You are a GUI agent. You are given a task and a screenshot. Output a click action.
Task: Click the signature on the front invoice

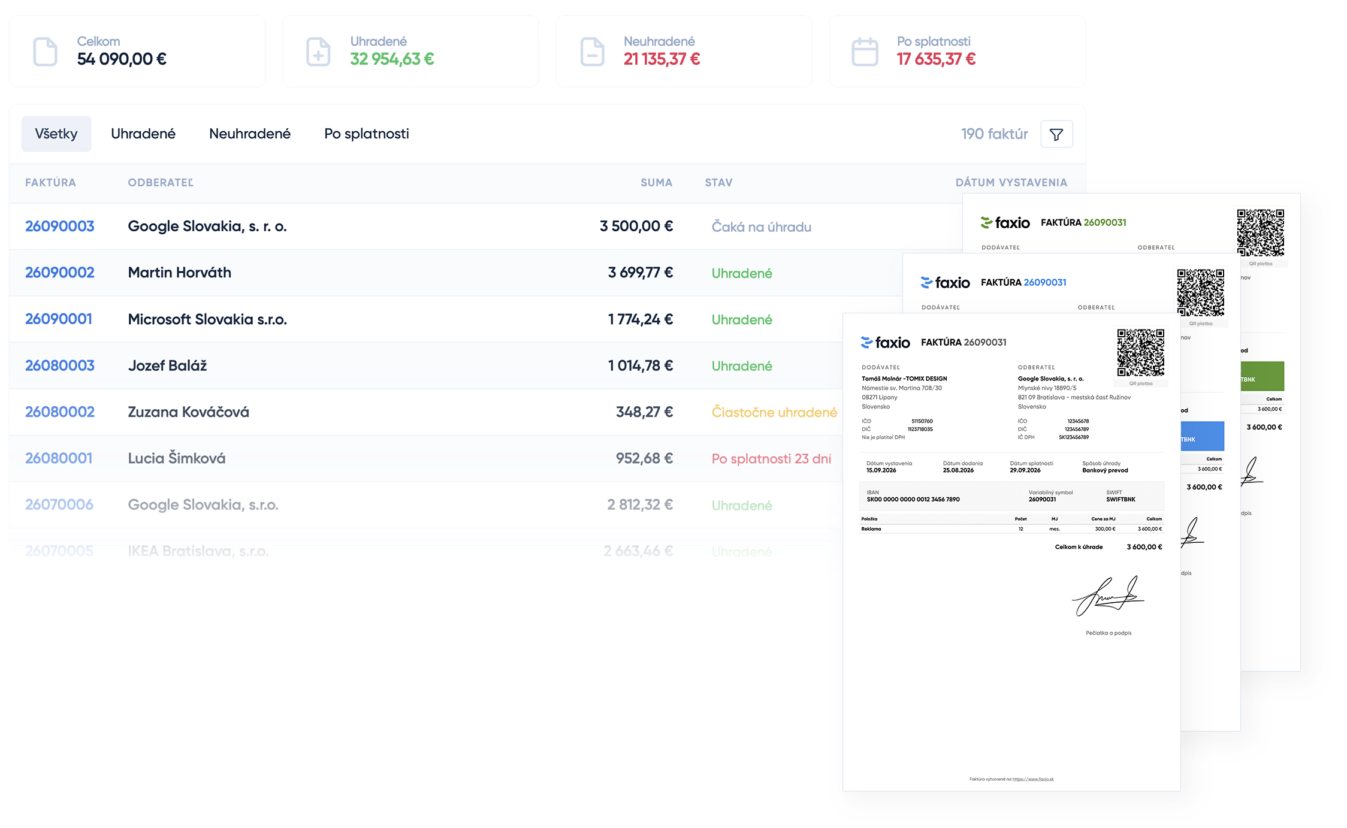1108,596
